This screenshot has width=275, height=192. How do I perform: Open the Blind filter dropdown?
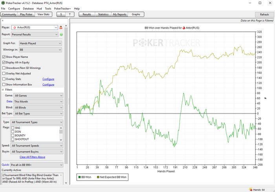tap(38, 108)
